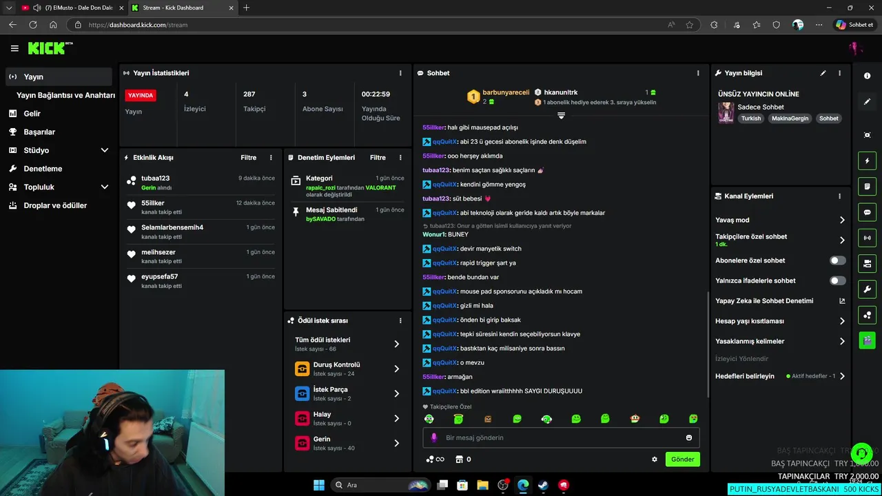882x496 pixels.
Task: Open the Ödül istek sırası three-dot menu
Action: tap(400, 321)
